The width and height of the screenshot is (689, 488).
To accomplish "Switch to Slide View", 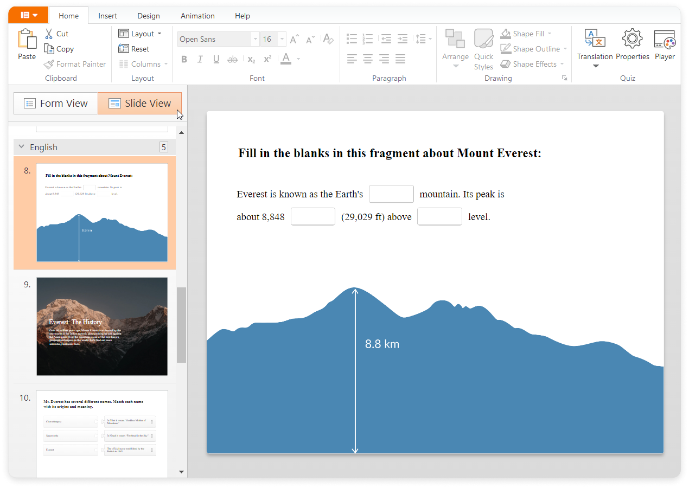I will tap(139, 104).
